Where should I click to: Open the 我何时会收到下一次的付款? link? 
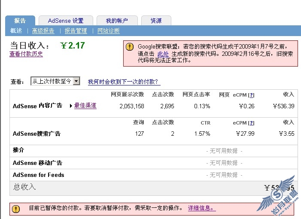click(124, 82)
